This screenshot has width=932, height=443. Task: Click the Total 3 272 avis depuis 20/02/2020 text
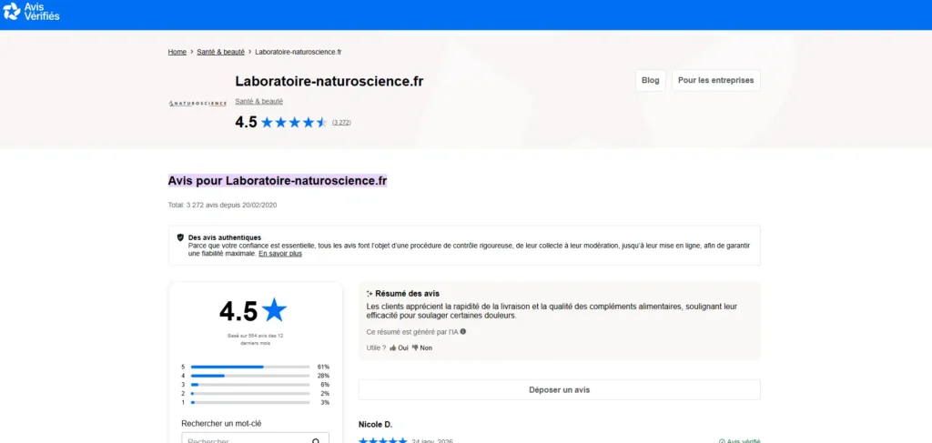pyautogui.click(x=222, y=206)
